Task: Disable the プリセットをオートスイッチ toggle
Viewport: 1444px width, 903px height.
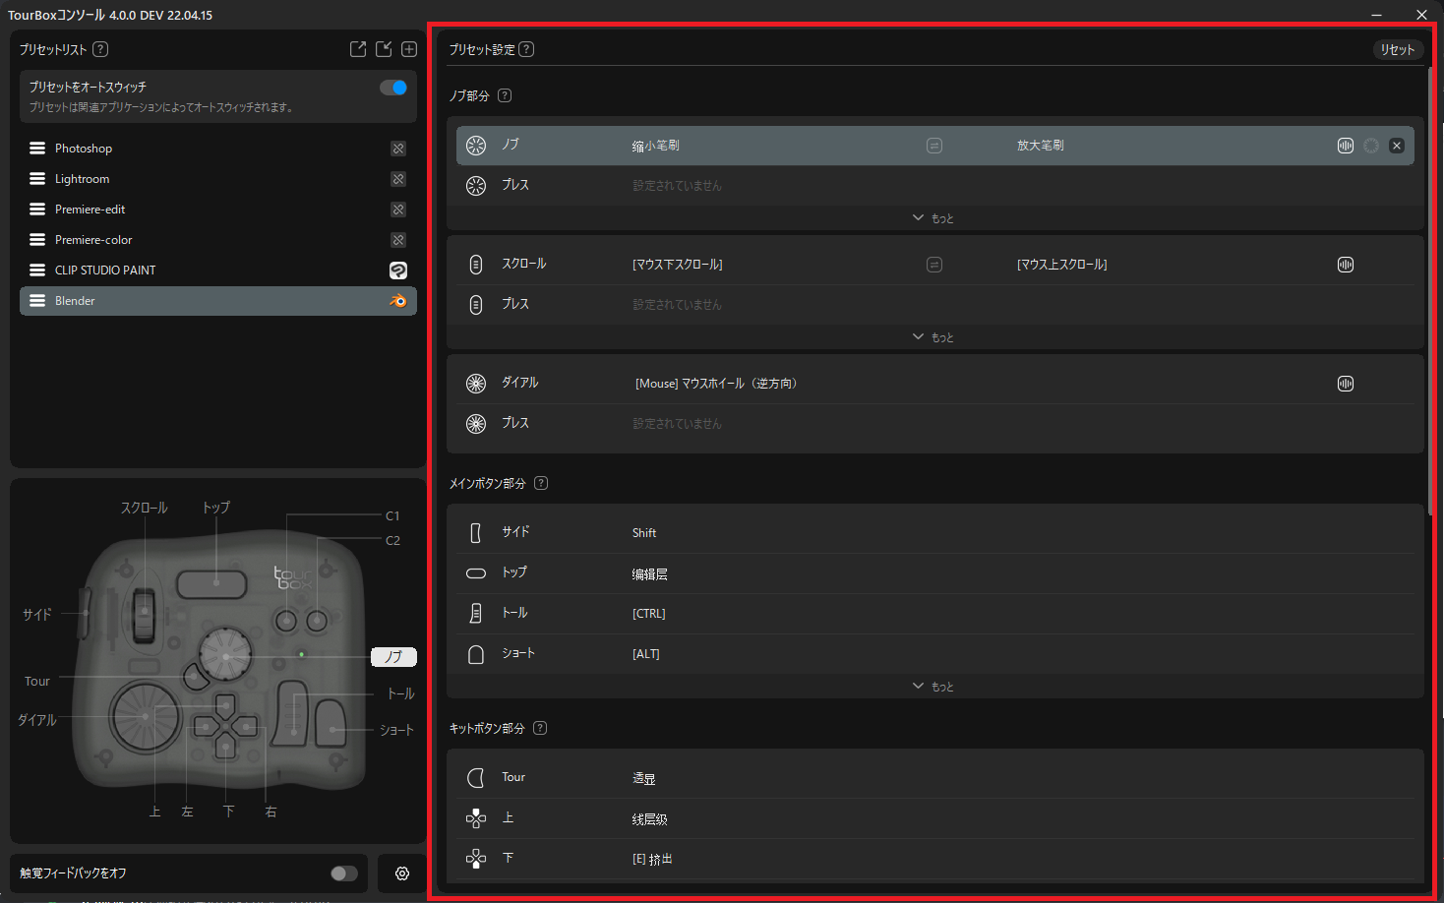Action: [x=393, y=88]
